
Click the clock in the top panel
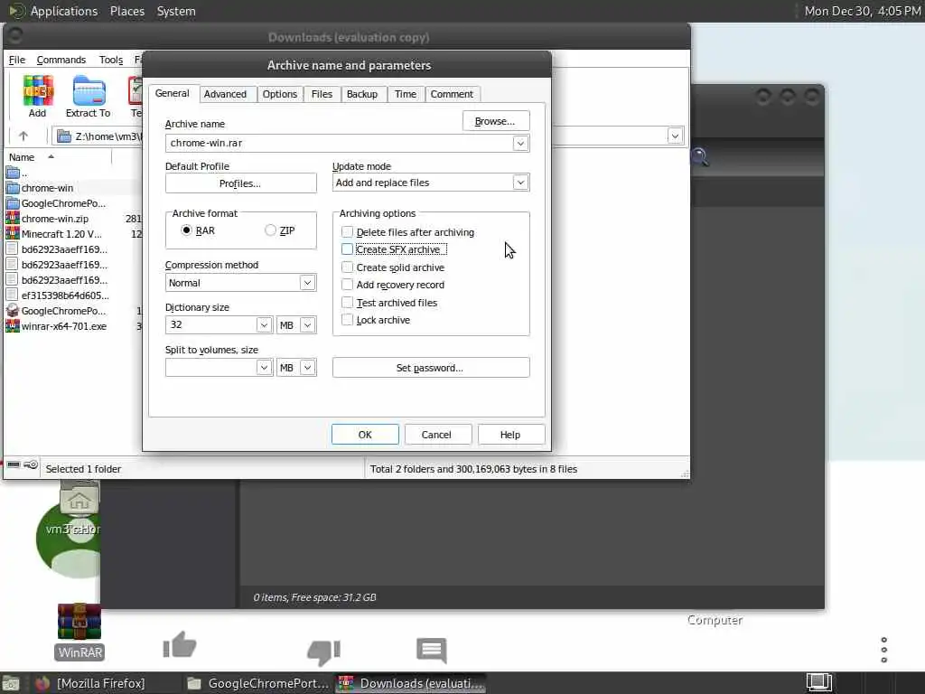[863, 11]
